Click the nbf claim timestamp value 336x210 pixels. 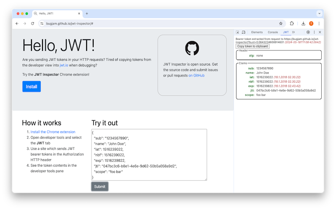coord(265,81)
